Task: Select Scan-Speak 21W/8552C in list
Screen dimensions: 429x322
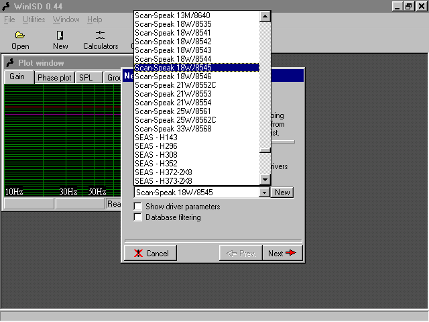Action: (x=196, y=85)
